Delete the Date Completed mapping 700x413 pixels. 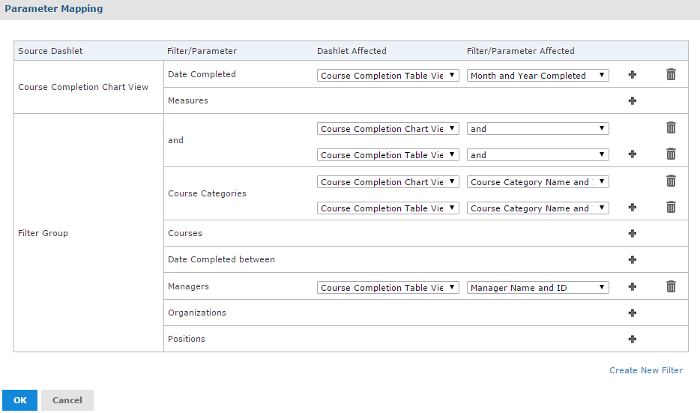pyautogui.click(x=671, y=74)
